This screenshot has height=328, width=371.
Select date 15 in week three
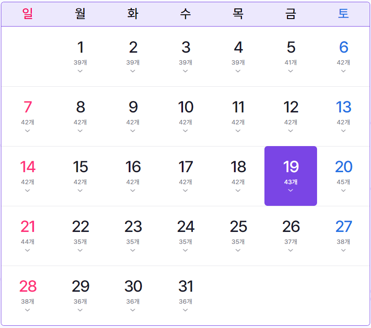(80, 167)
